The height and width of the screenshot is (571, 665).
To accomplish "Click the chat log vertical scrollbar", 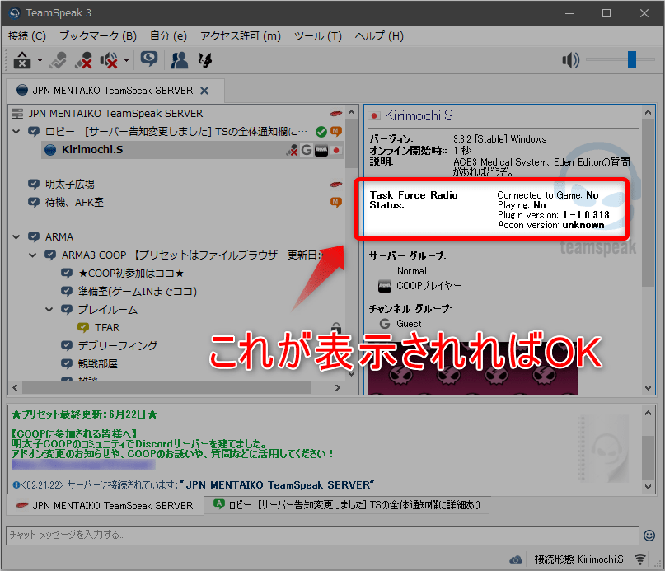I will coord(648,458).
